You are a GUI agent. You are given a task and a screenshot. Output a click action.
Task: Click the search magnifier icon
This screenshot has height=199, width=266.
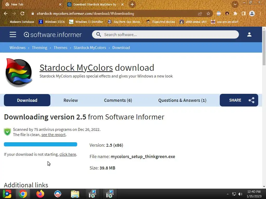(x=98, y=34)
